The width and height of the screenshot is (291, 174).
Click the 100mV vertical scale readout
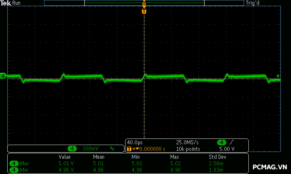[91, 149]
